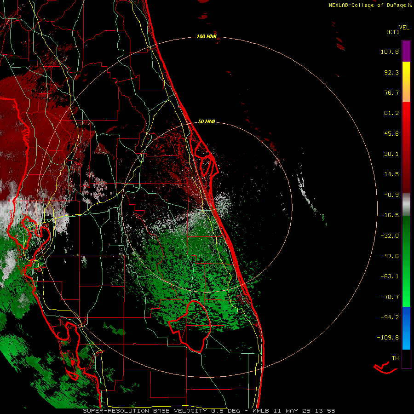Click the 107.8 legend value
This screenshot has width=414, height=414.
390,52
